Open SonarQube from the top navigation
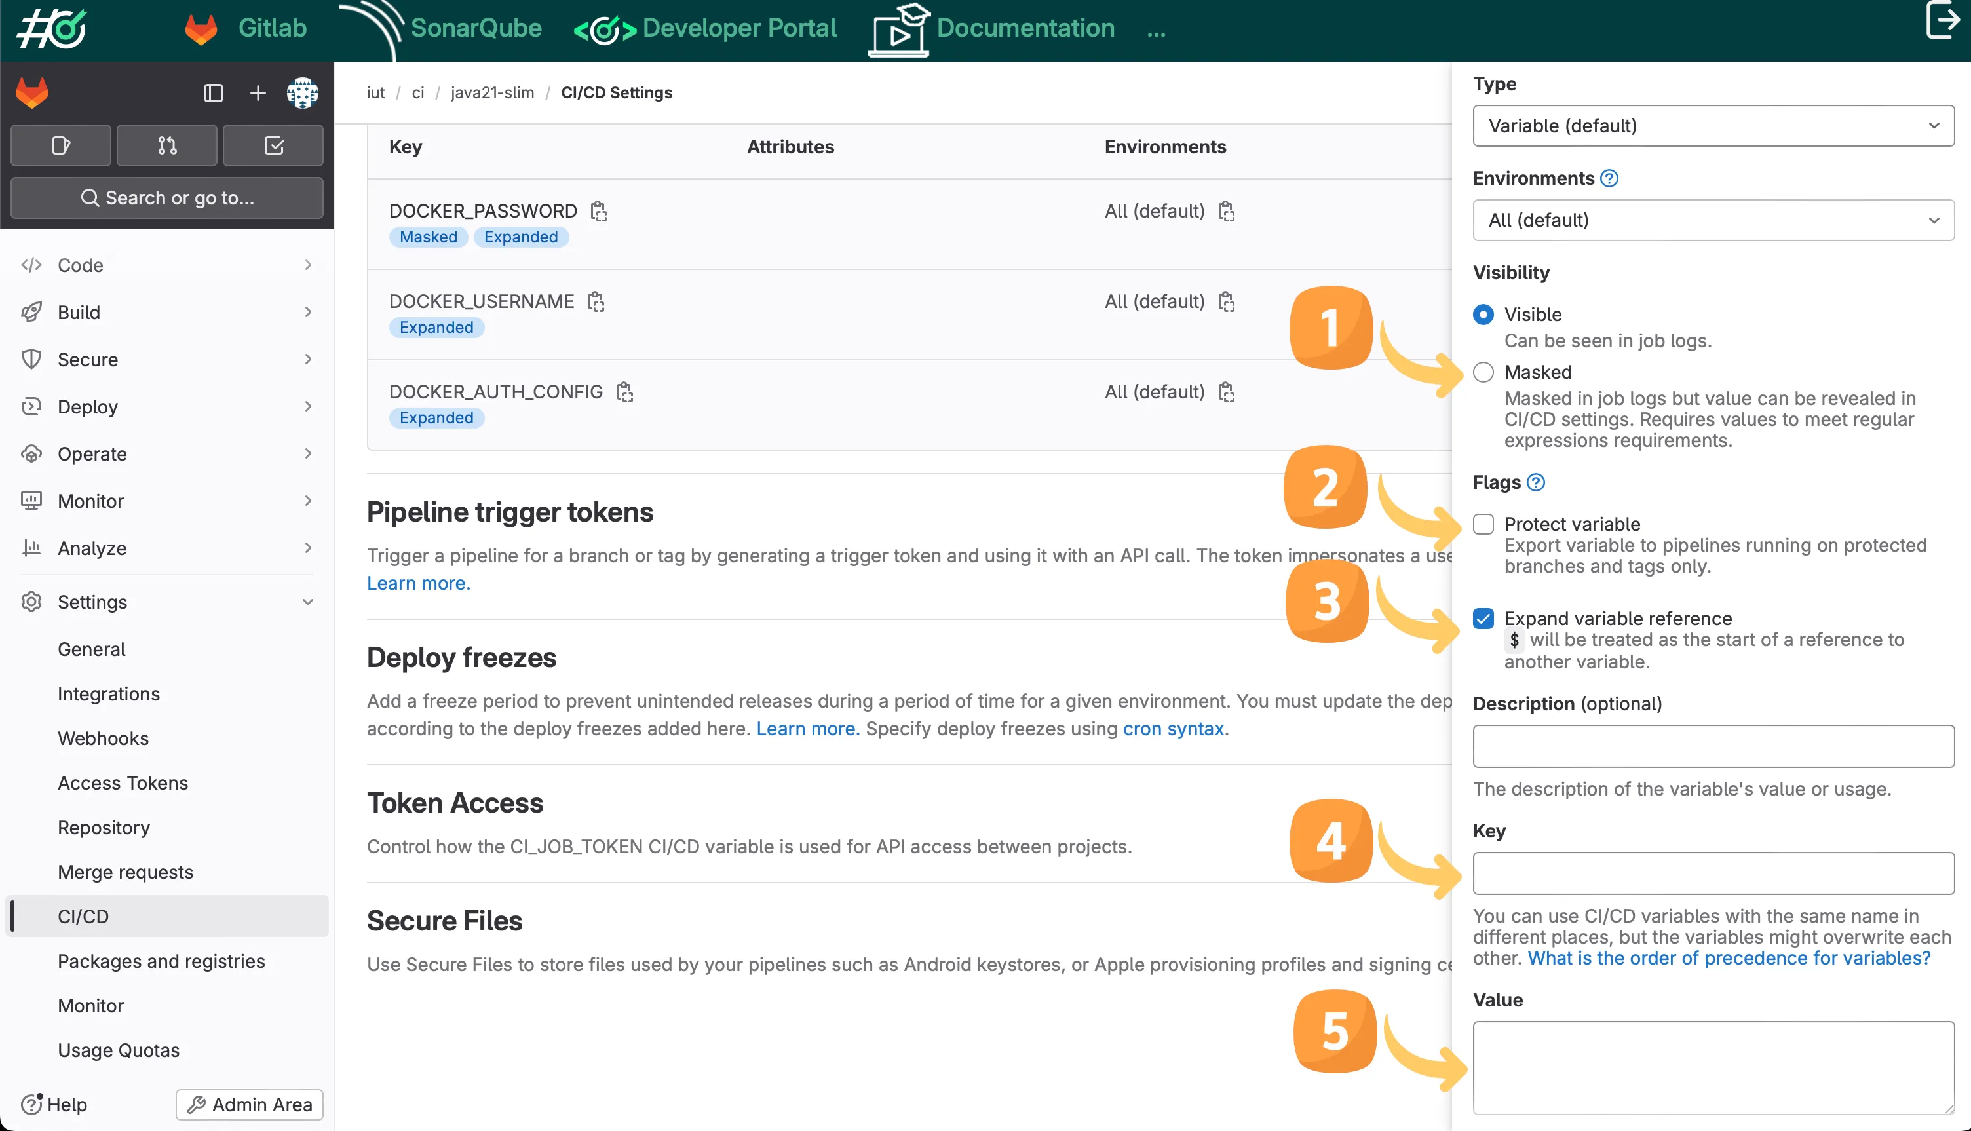The image size is (1971, 1131). click(475, 28)
